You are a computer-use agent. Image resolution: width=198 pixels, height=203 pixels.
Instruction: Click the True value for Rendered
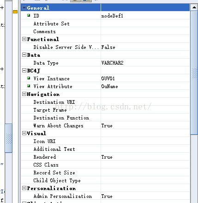(107, 157)
